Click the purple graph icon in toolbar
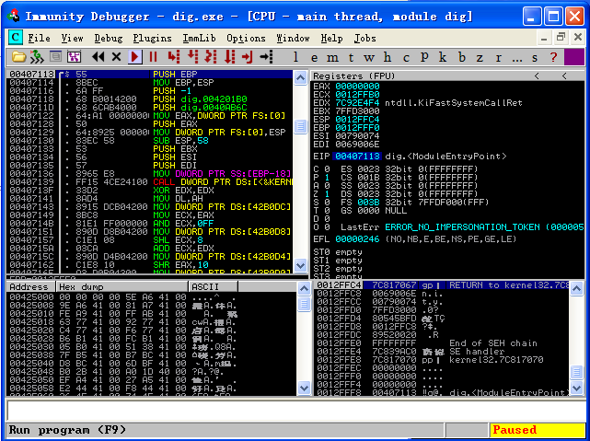The height and width of the screenshot is (441, 590). 75,57
